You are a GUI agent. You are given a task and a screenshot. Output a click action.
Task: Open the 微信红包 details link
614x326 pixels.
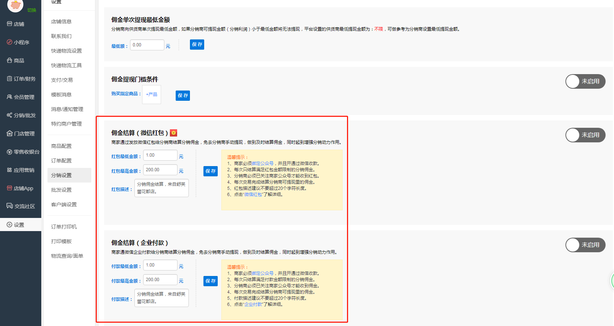pyautogui.click(x=253, y=195)
